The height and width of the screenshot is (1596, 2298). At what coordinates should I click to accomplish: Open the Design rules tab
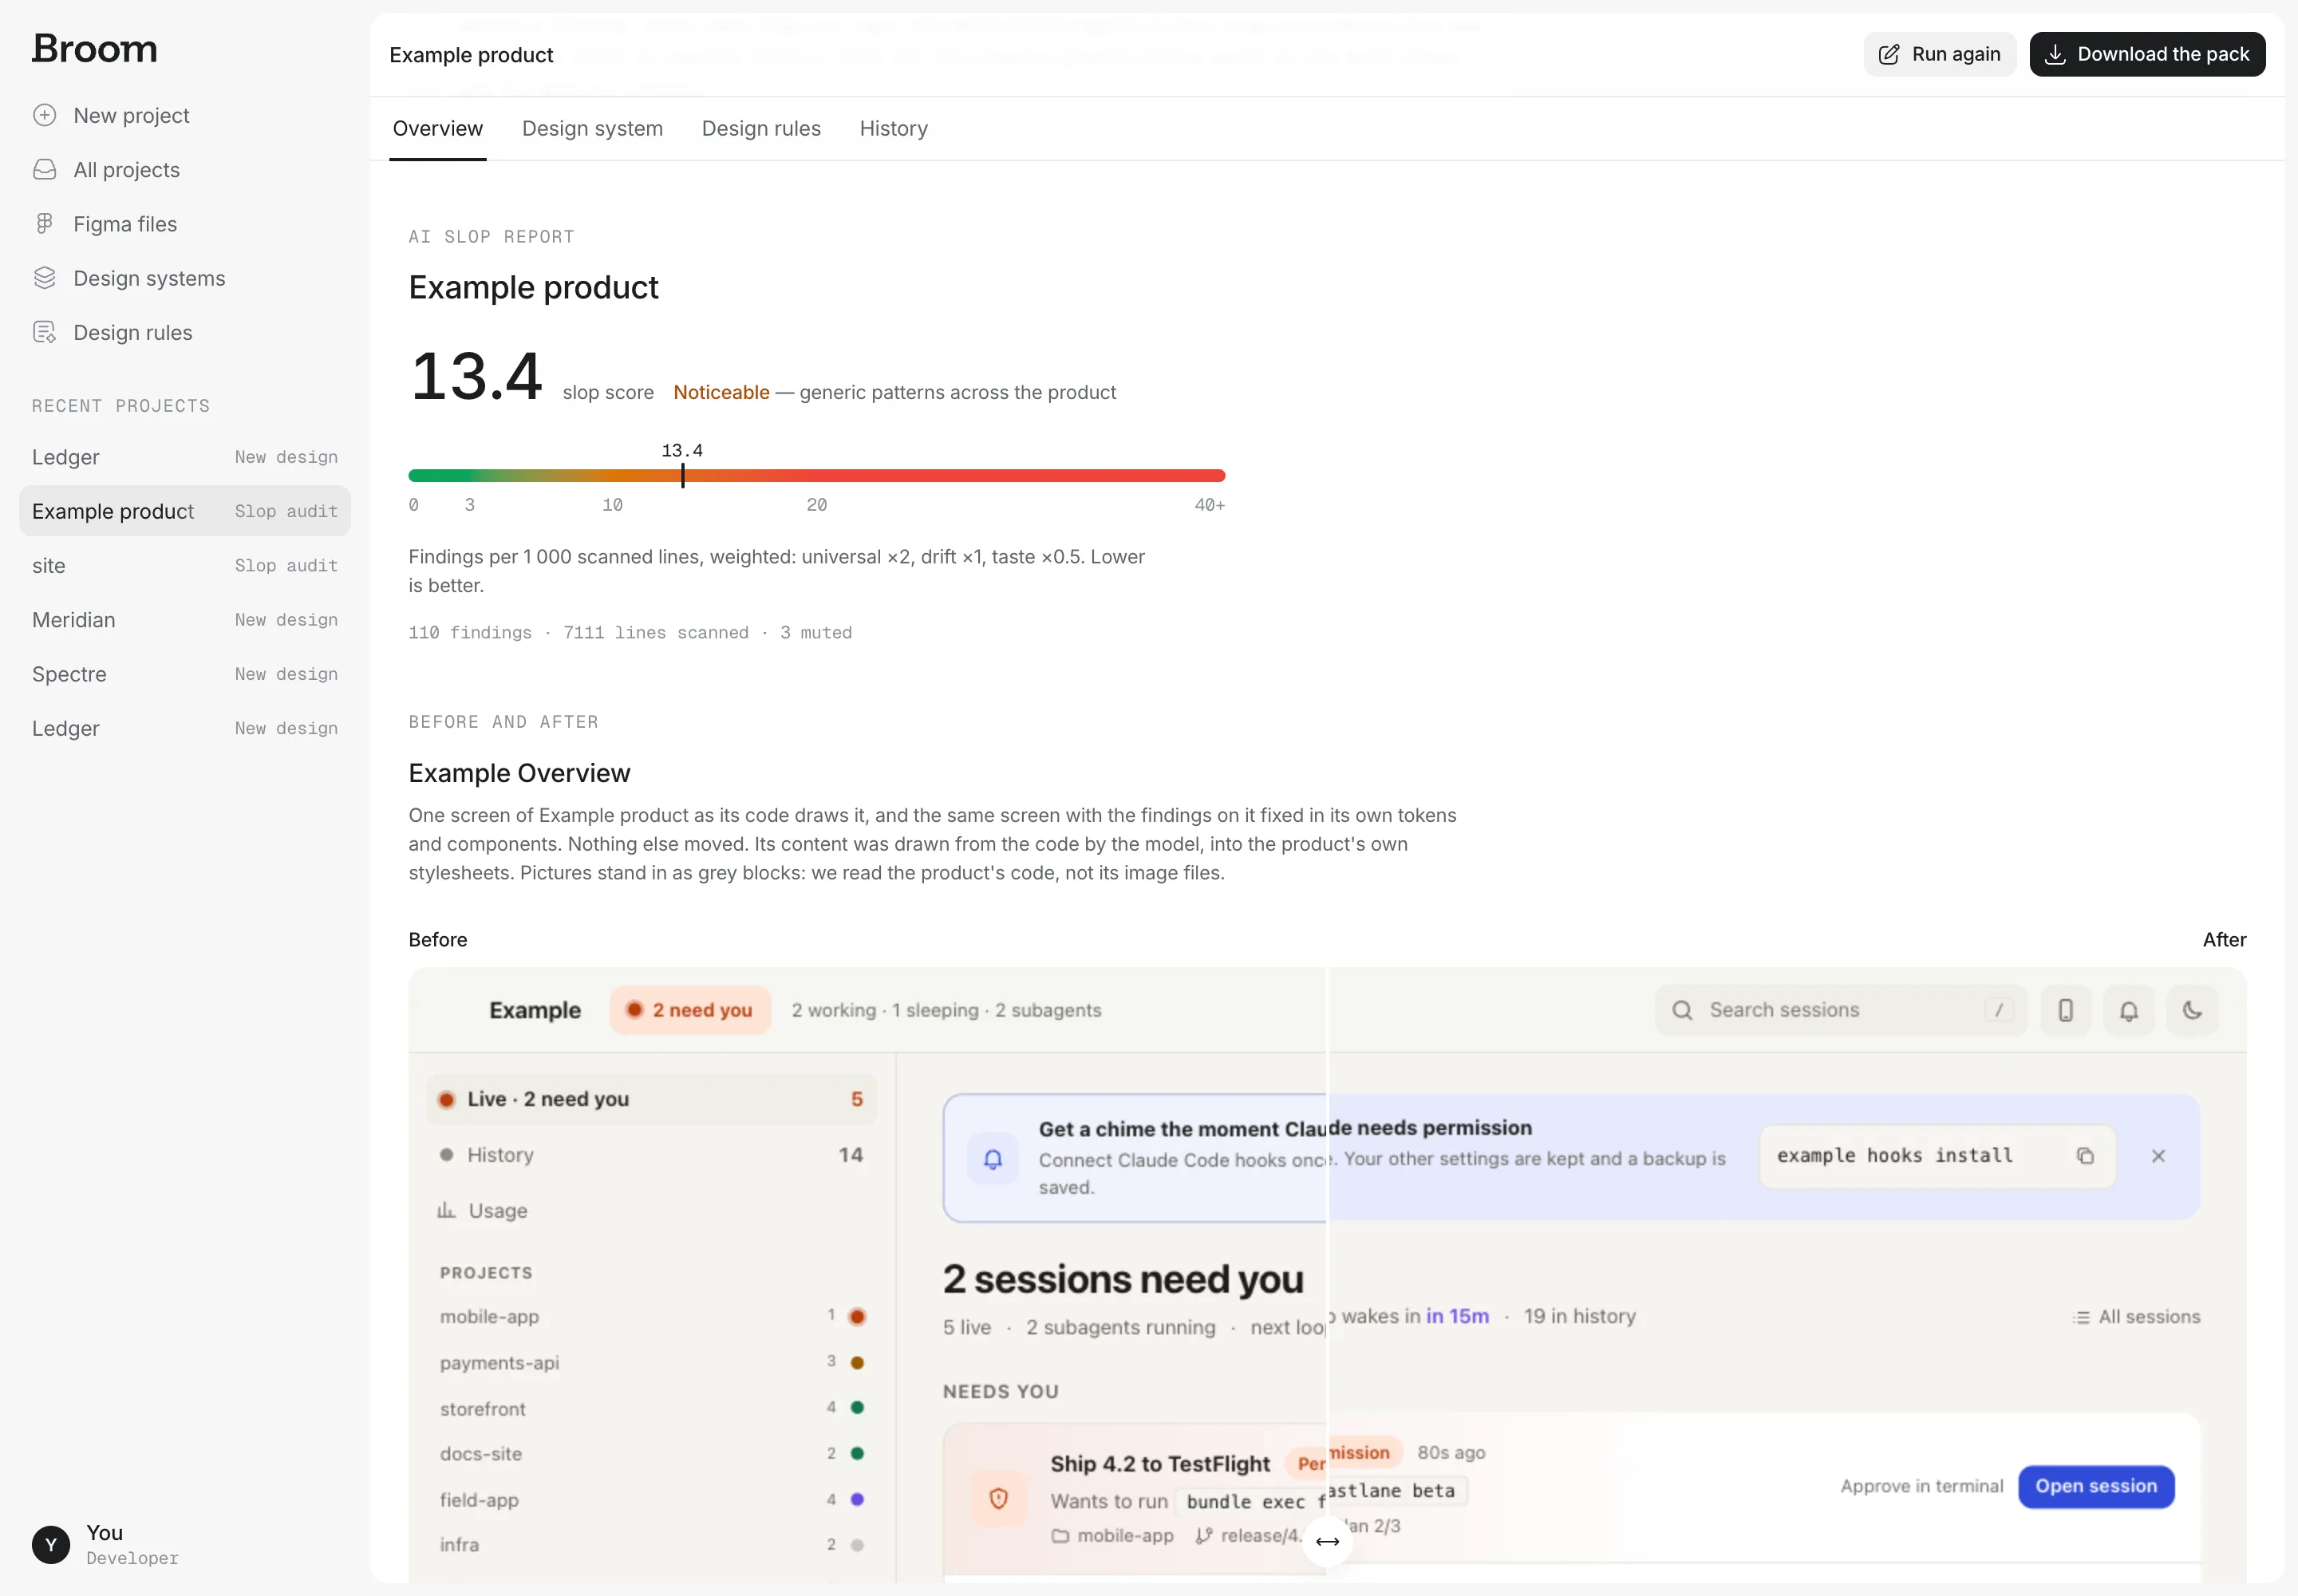pos(761,128)
